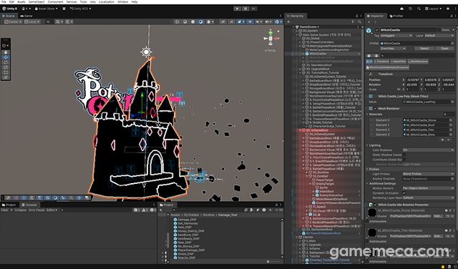Screen dimensions: 458x269
Task: Toggle the WitchCastle active checkbox
Action: [x=377, y=30]
